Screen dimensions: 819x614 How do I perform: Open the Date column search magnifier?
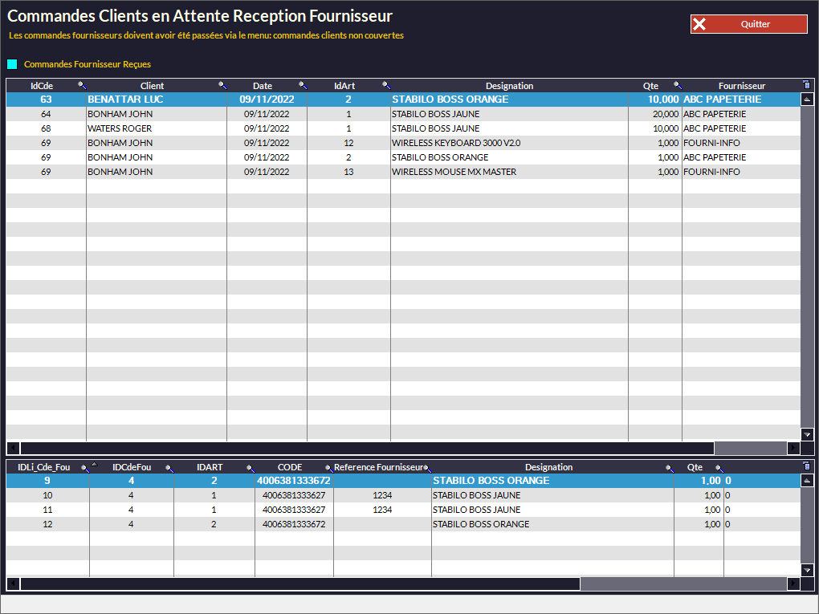[x=303, y=85]
